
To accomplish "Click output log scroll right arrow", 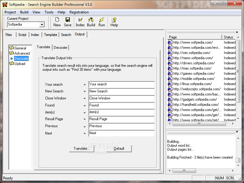I will [x=233, y=171].
